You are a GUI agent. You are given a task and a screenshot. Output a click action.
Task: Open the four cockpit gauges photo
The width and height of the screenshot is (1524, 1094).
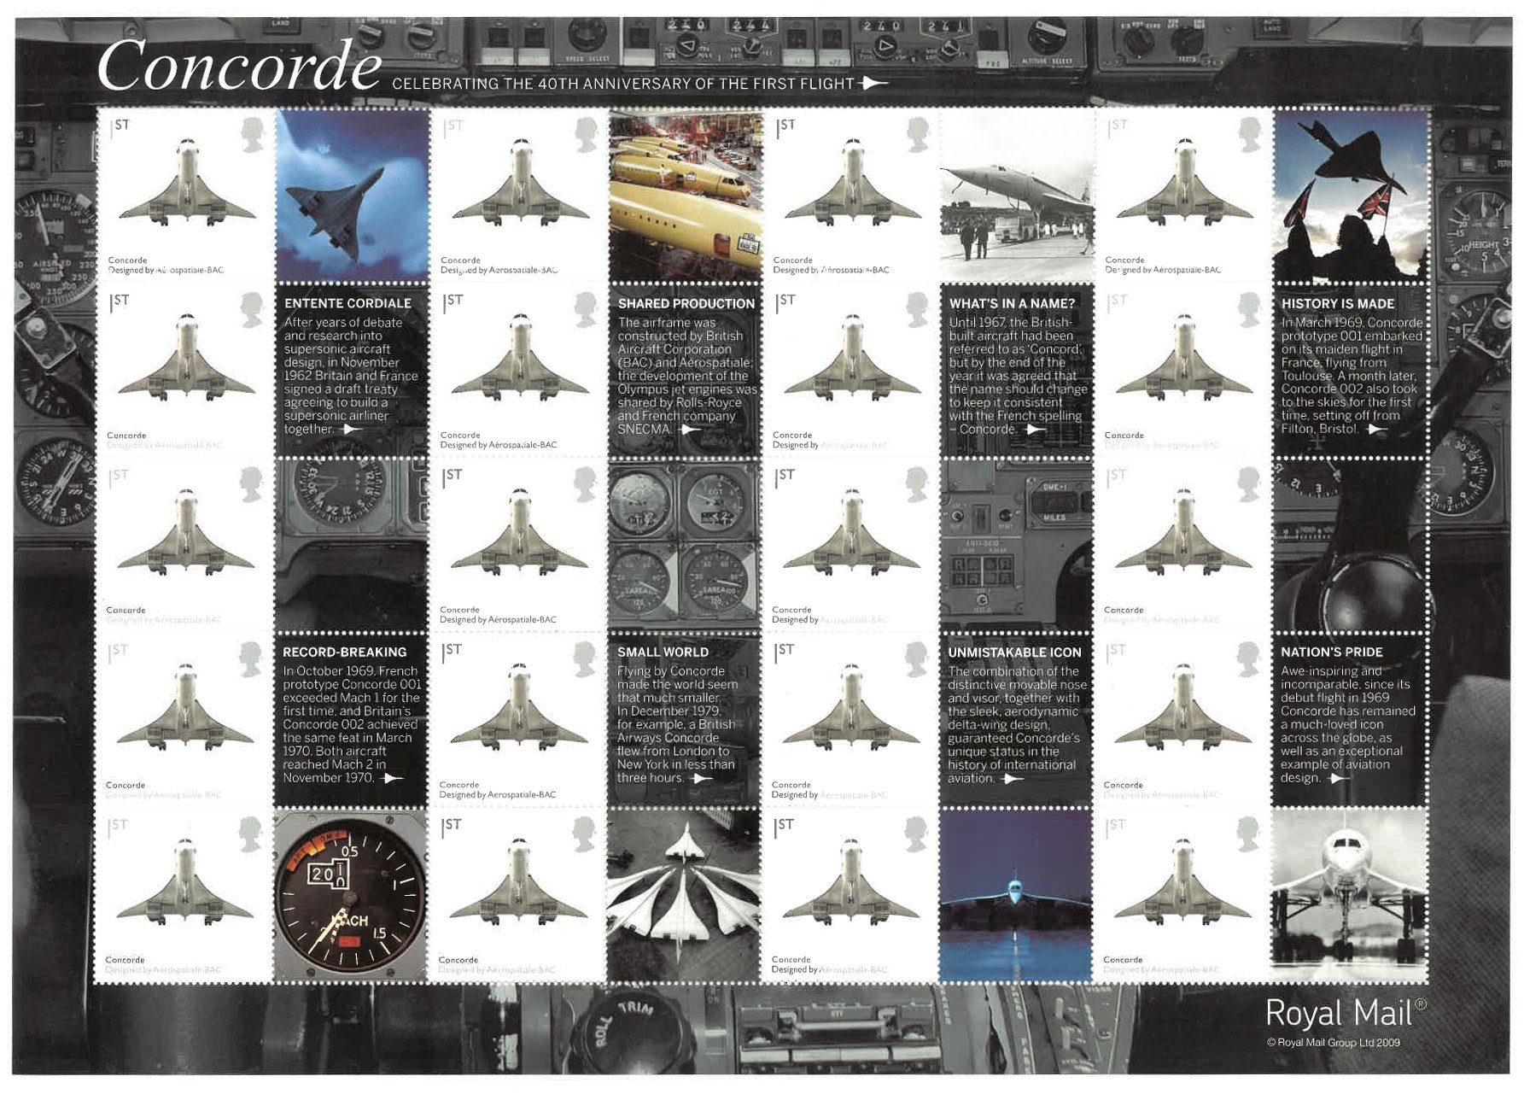[684, 546]
